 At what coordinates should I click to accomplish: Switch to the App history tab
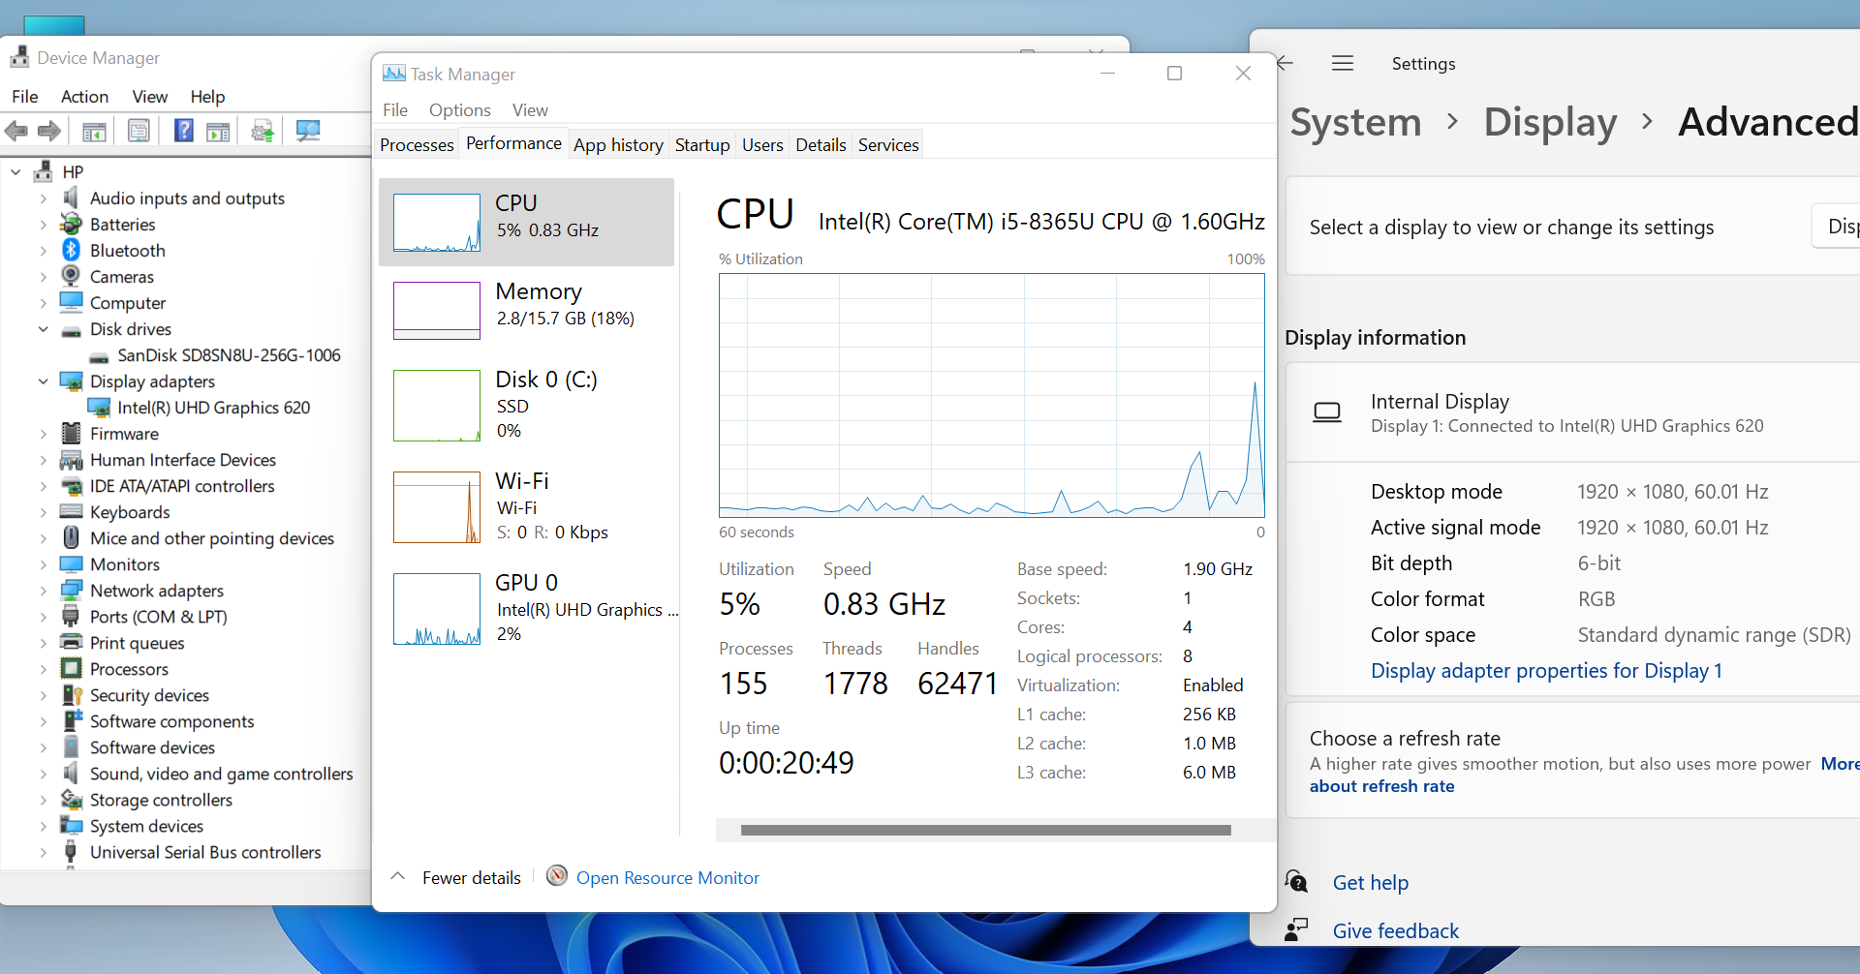[x=618, y=144]
